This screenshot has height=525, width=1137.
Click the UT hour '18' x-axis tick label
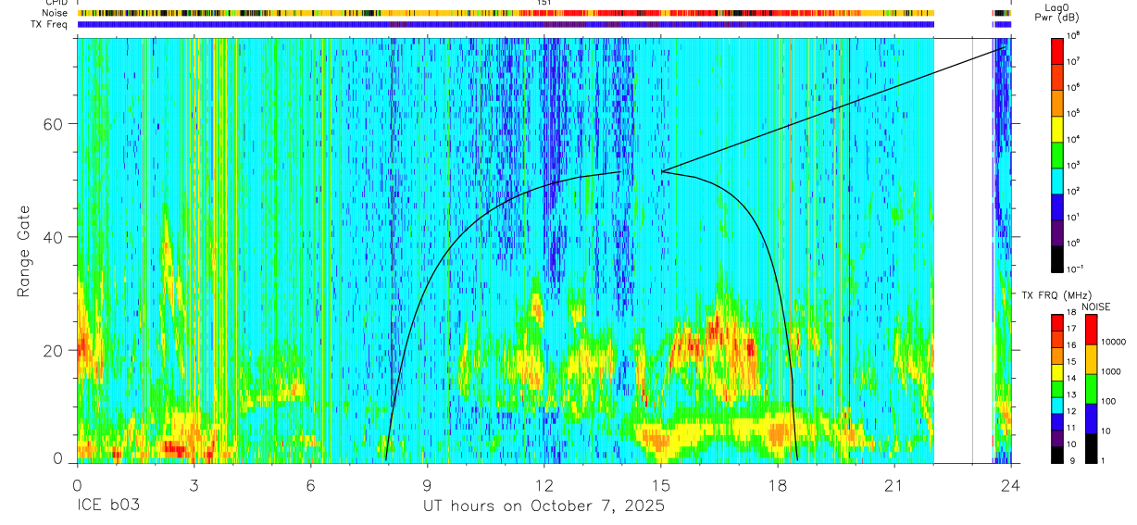[x=778, y=485]
